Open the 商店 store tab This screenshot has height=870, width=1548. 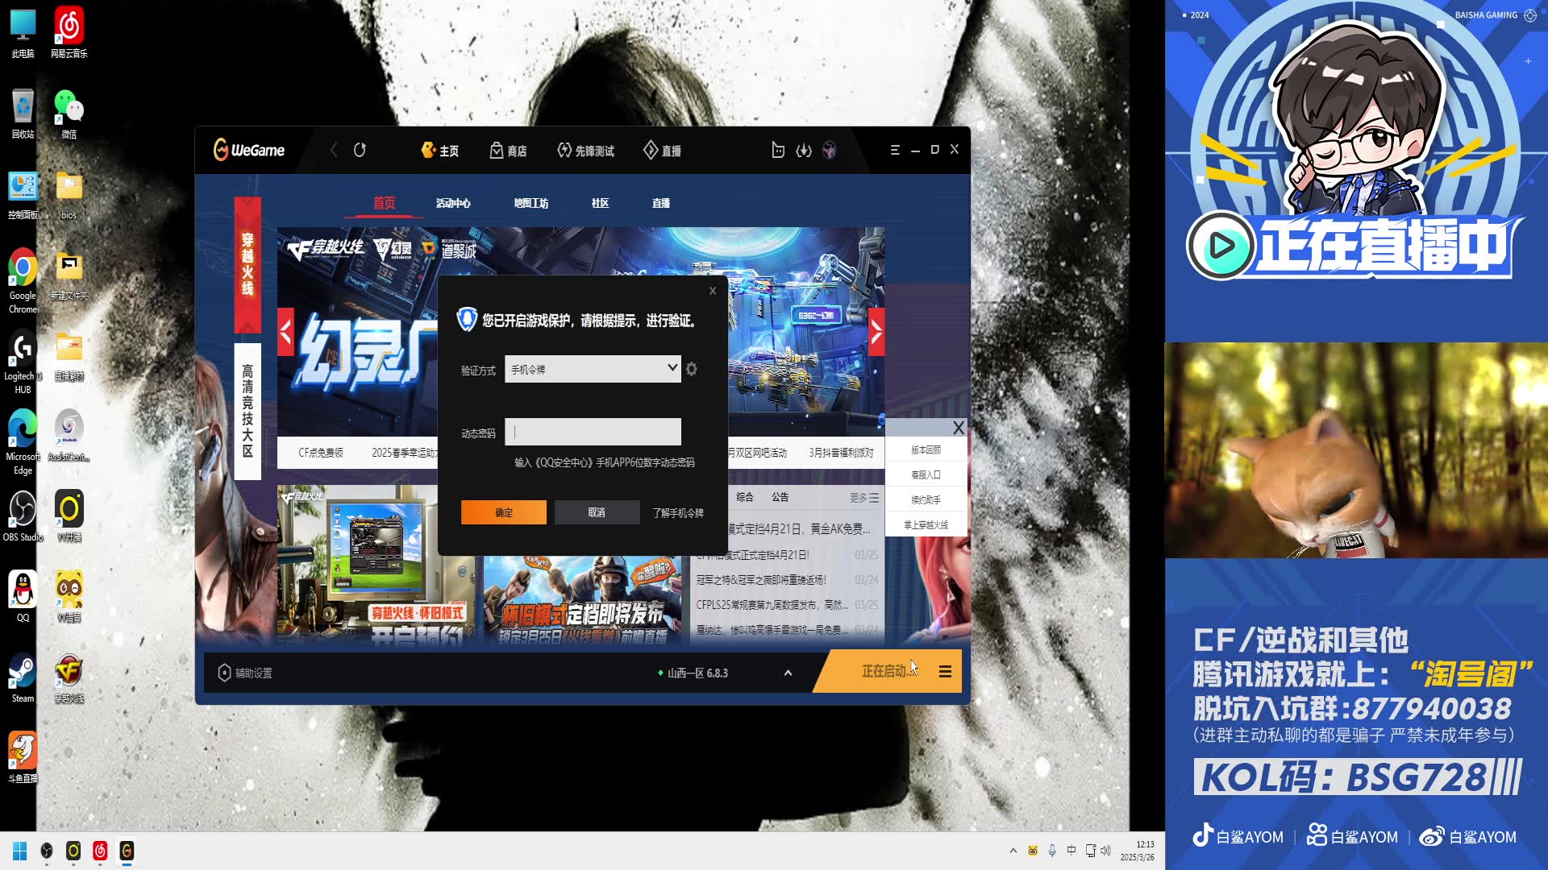coord(508,151)
